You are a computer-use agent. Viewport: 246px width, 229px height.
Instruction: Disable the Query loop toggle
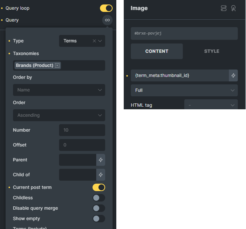pyautogui.click(x=106, y=8)
